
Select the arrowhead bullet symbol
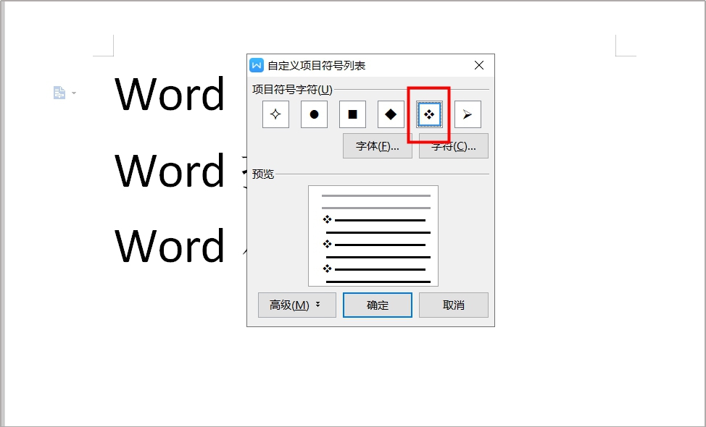[468, 114]
